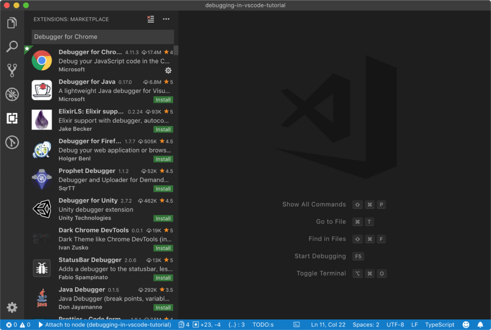Select the Extensions icon in the activity bar

[12, 119]
